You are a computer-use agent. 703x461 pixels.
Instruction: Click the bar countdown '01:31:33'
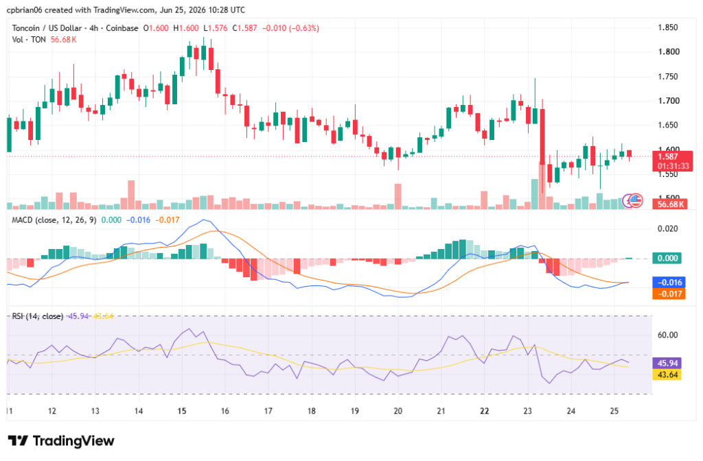coord(673,166)
